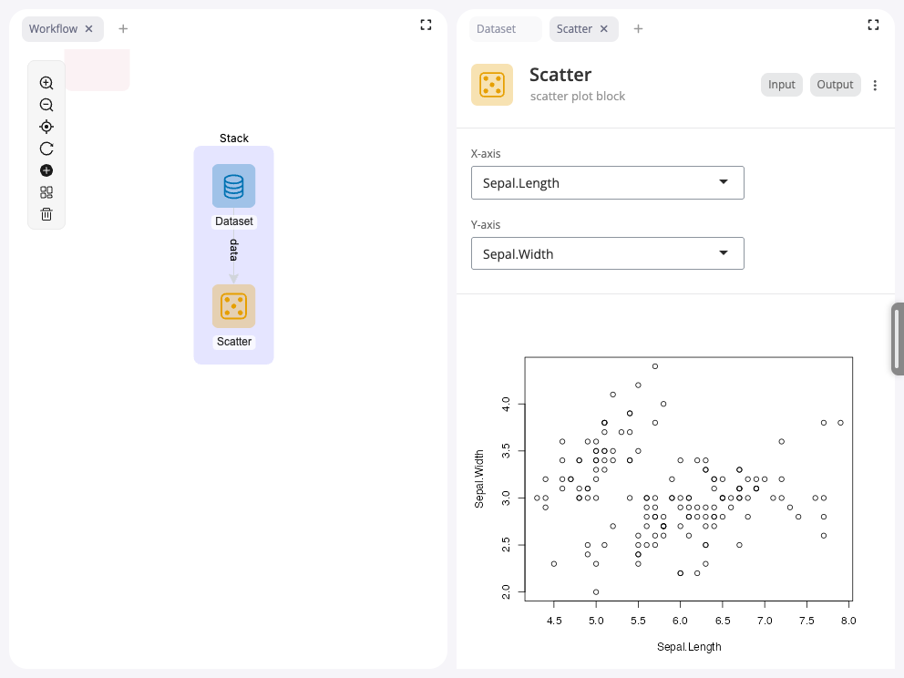Viewport: 904px width, 678px height.
Task: Click the Scatter dice icon in the Stack
Action: pyautogui.click(x=233, y=306)
